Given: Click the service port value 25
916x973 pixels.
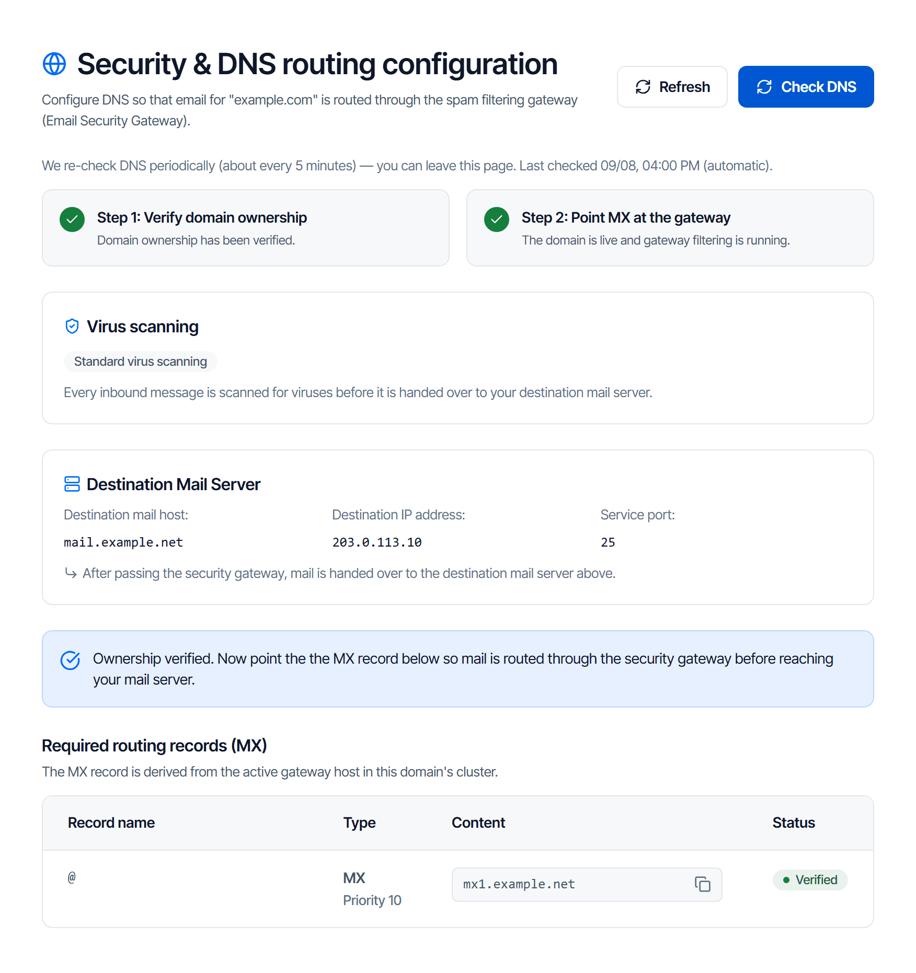Looking at the screenshot, I should coord(608,542).
